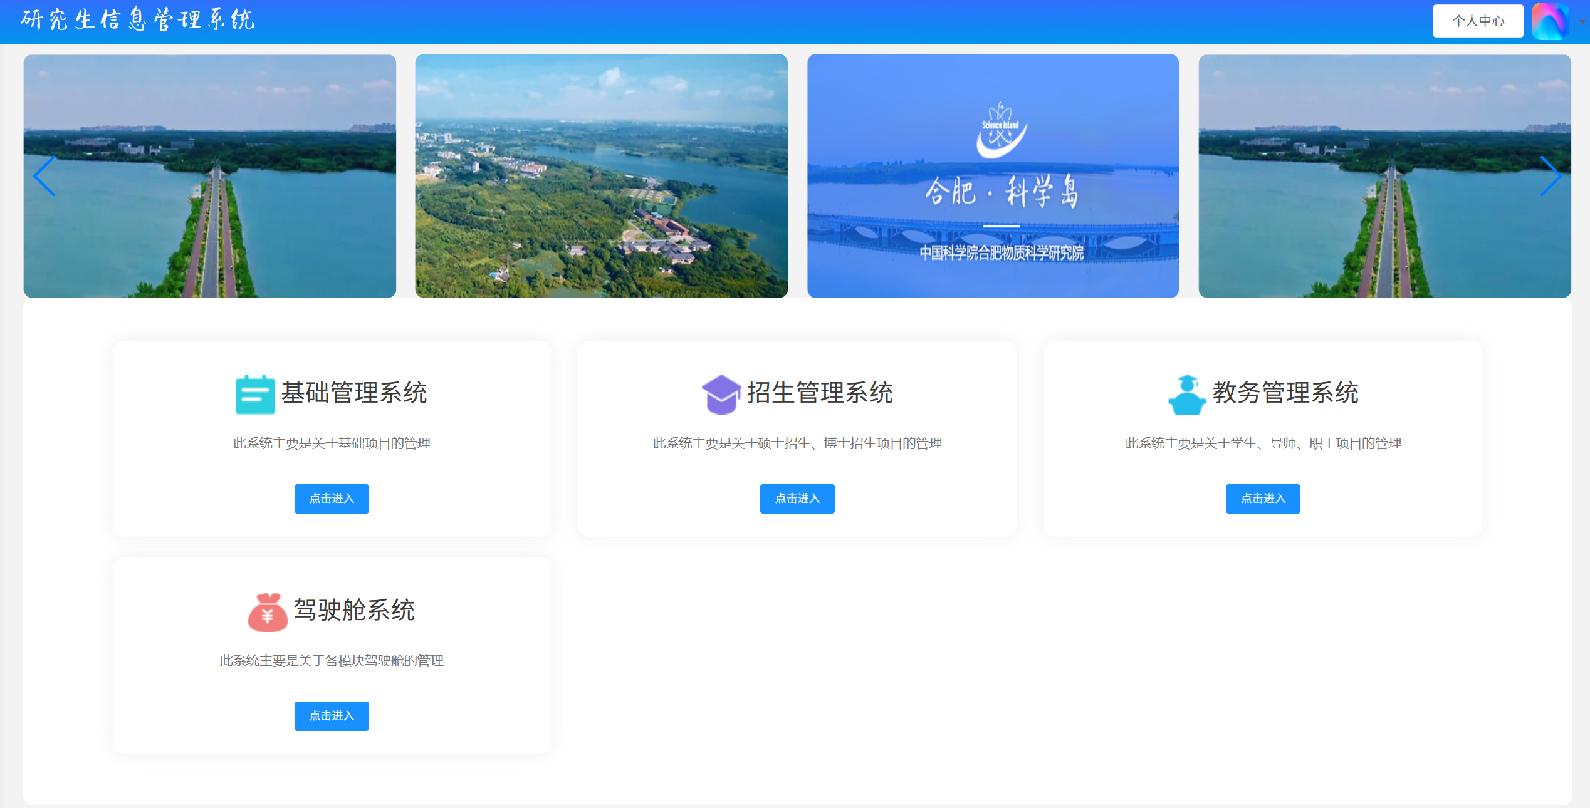This screenshot has height=808, width=1590.
Task: Click the 驾驶舱系统 title text
Action: pos(354,610)
